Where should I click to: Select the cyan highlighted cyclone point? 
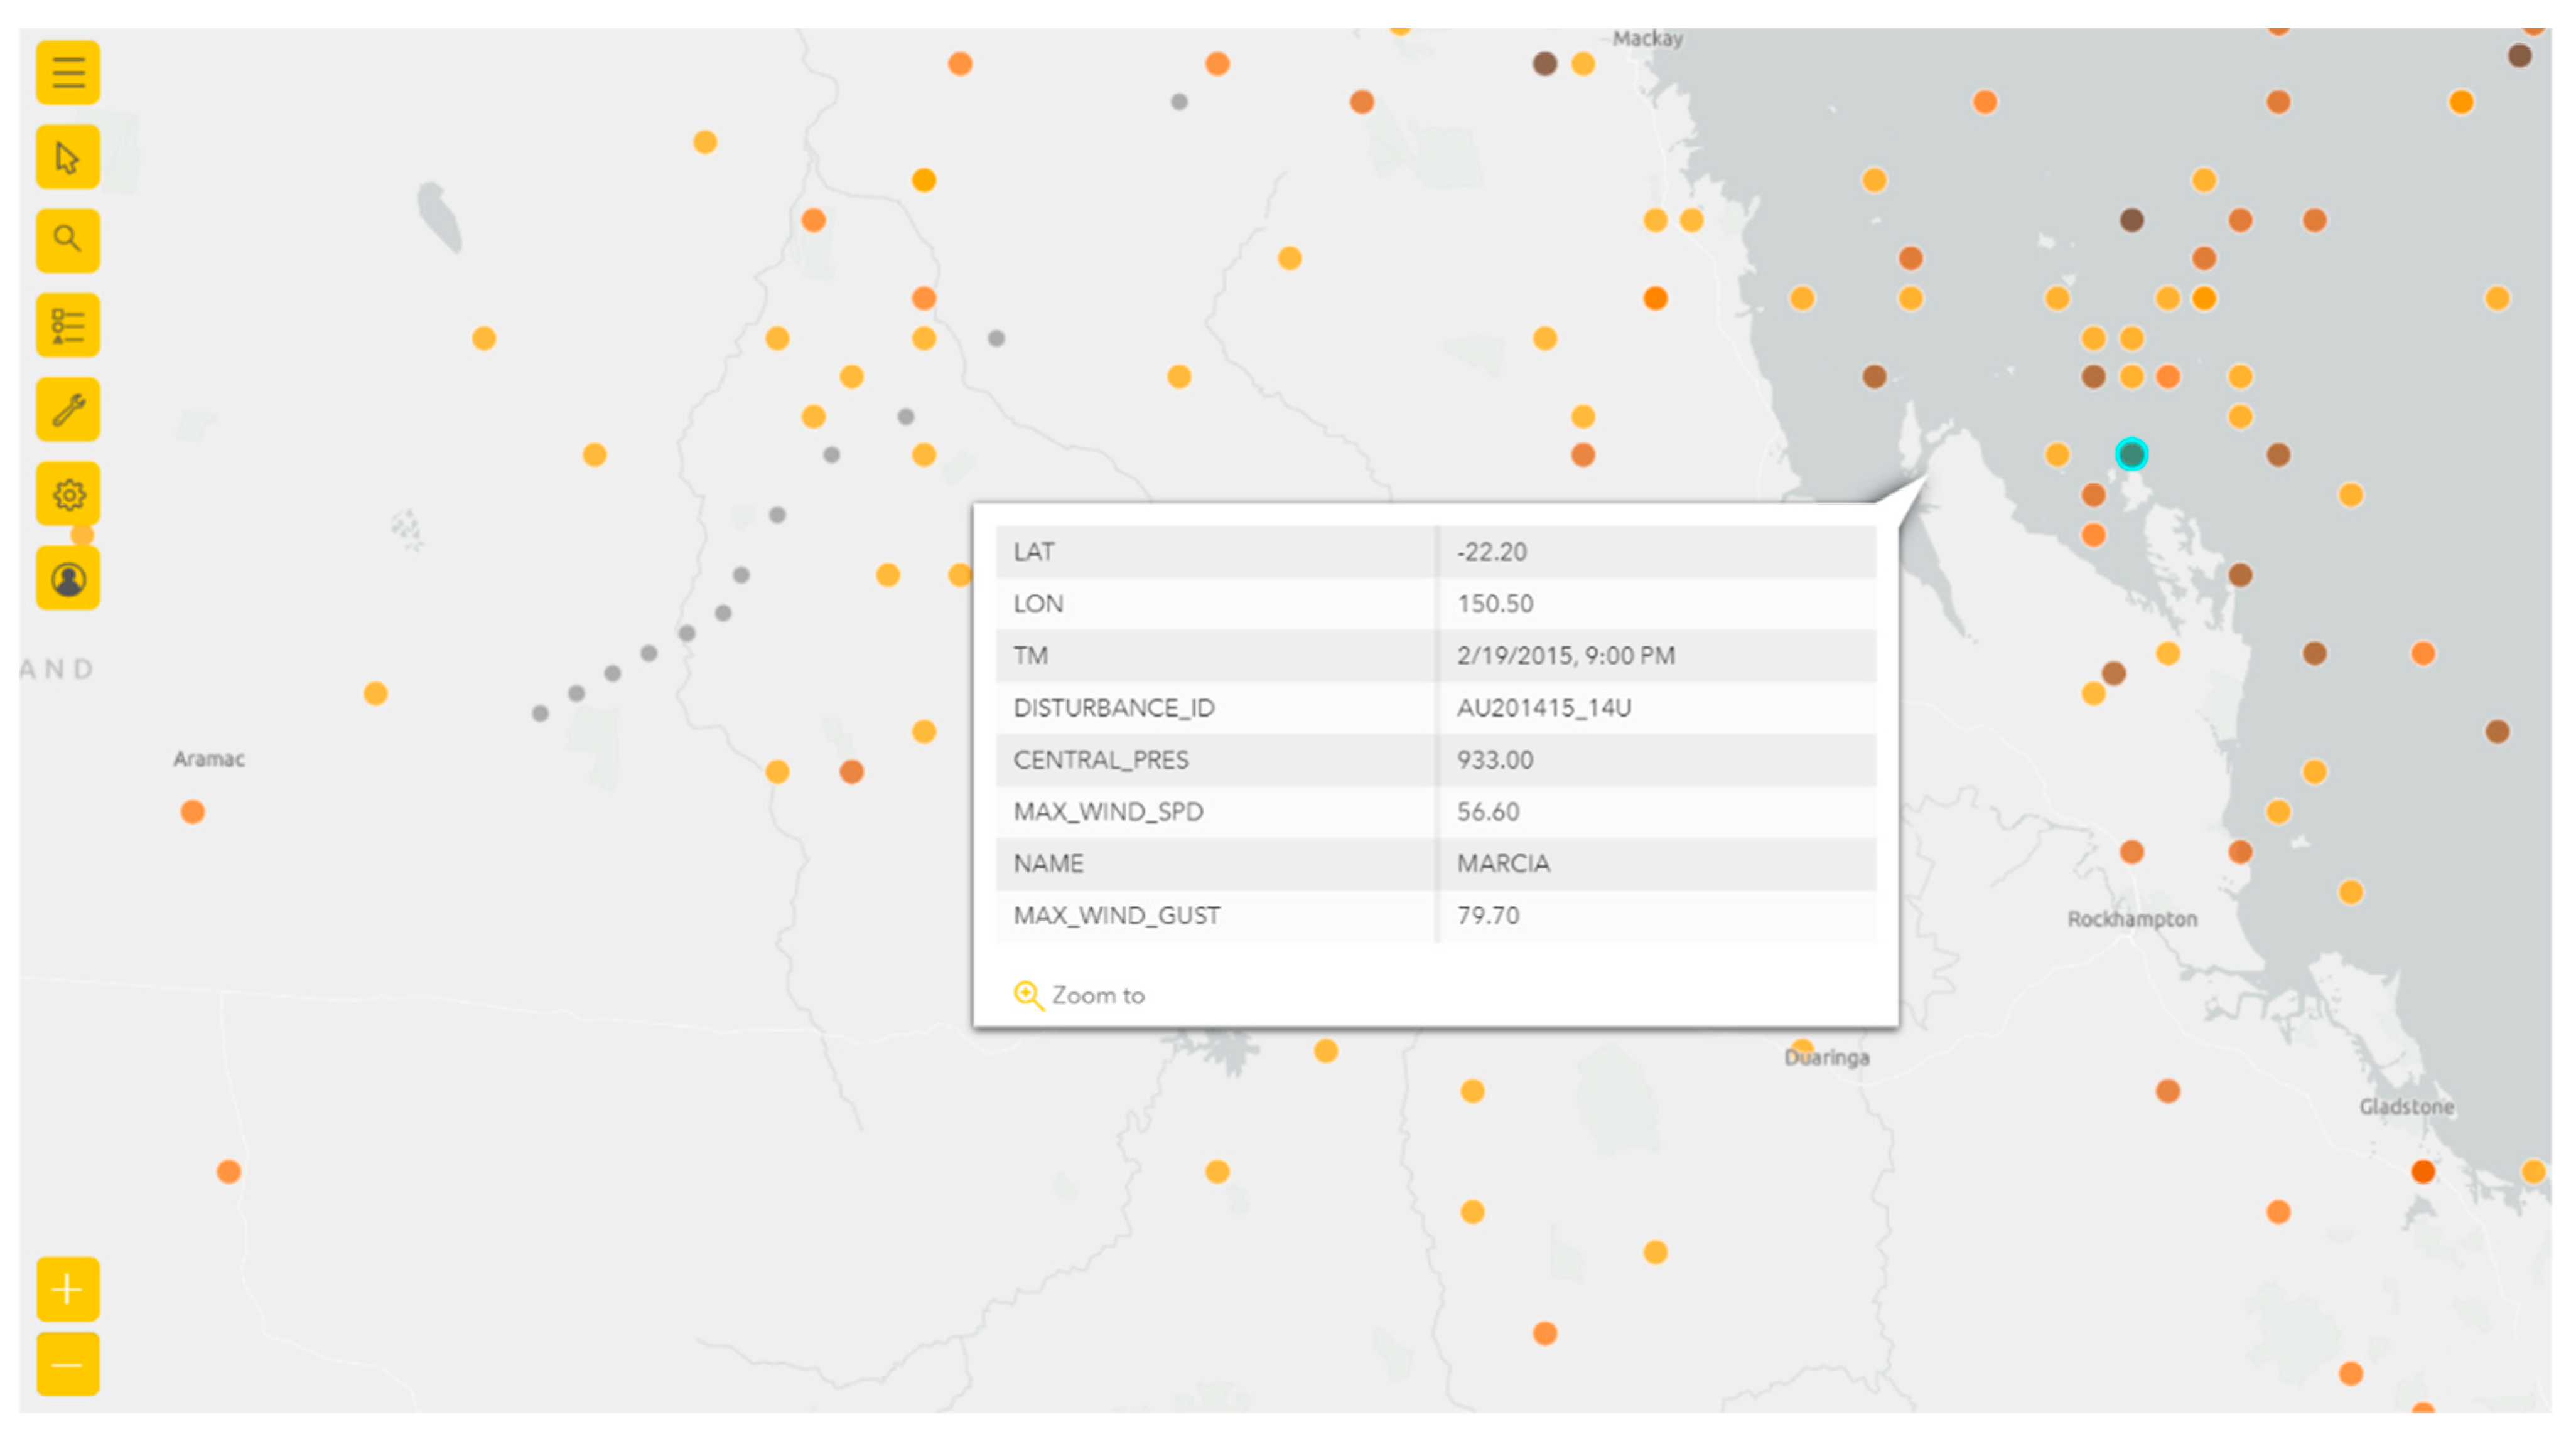[2131, 455]
